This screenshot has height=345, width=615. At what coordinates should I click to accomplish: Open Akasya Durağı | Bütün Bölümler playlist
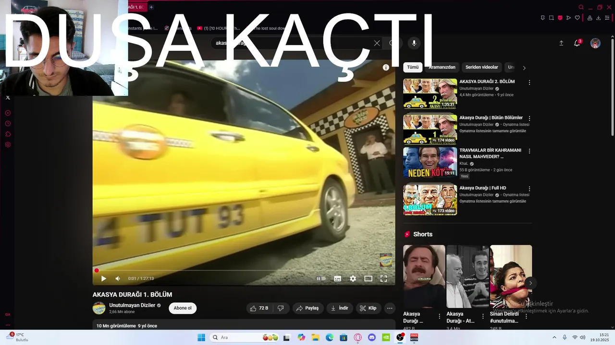pos(491,118)
